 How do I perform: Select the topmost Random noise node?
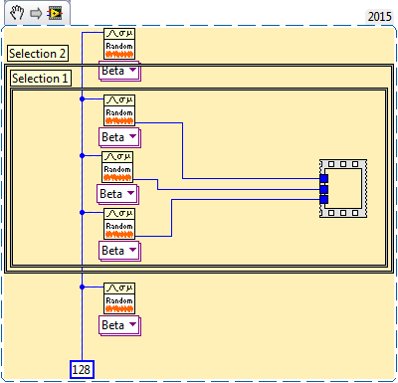pos(119,44)
